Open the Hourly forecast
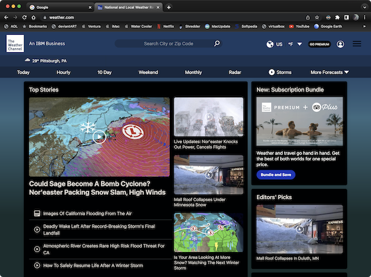This screenshot has height=277, width=371. (x=63, y=72)
